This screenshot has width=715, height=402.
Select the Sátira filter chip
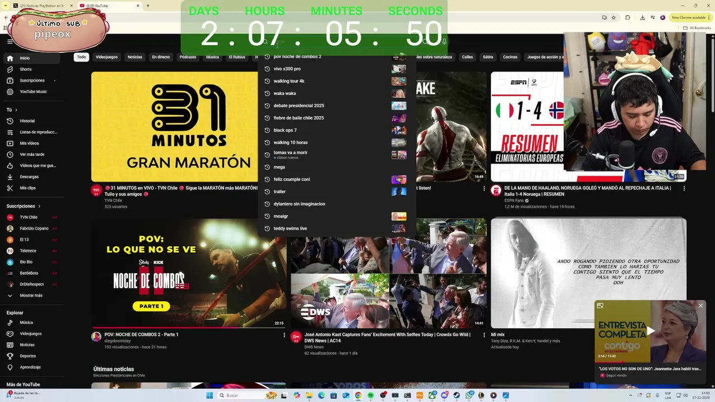(488, 57)
